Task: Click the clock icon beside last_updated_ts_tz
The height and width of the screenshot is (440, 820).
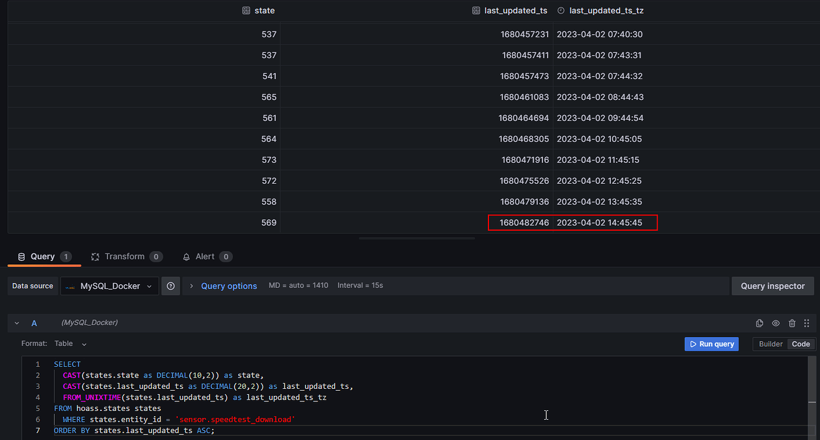Action: [x=560, y=10]
